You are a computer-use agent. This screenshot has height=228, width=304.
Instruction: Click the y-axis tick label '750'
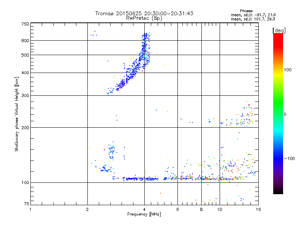pos(25,24)
